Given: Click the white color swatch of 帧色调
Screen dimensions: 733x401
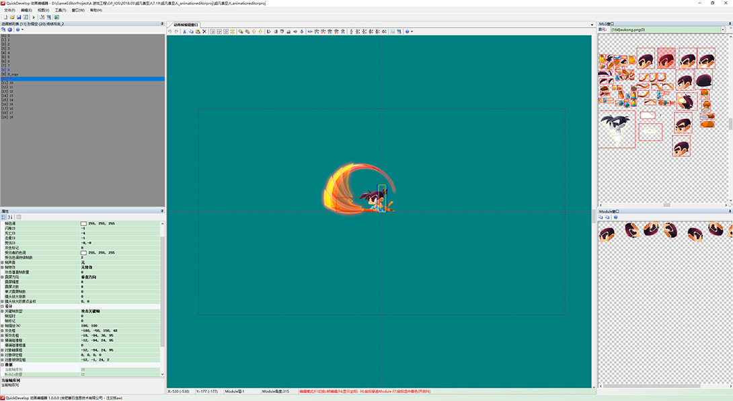Looking at the screenshot, I should (x=83, y=223).
